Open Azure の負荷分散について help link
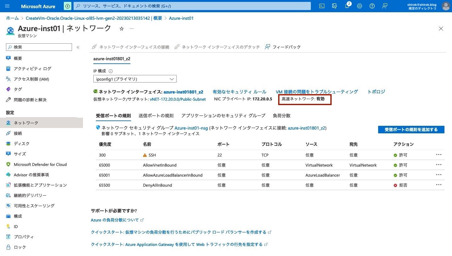The width and height of the screenshot is (452, 256). (117, 220)
